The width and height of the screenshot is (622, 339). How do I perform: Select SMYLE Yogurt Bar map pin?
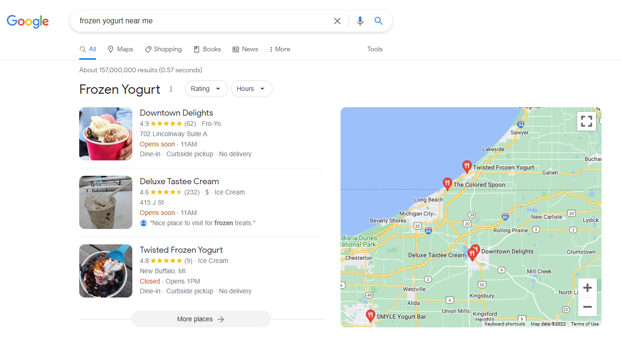pos(370,316)
